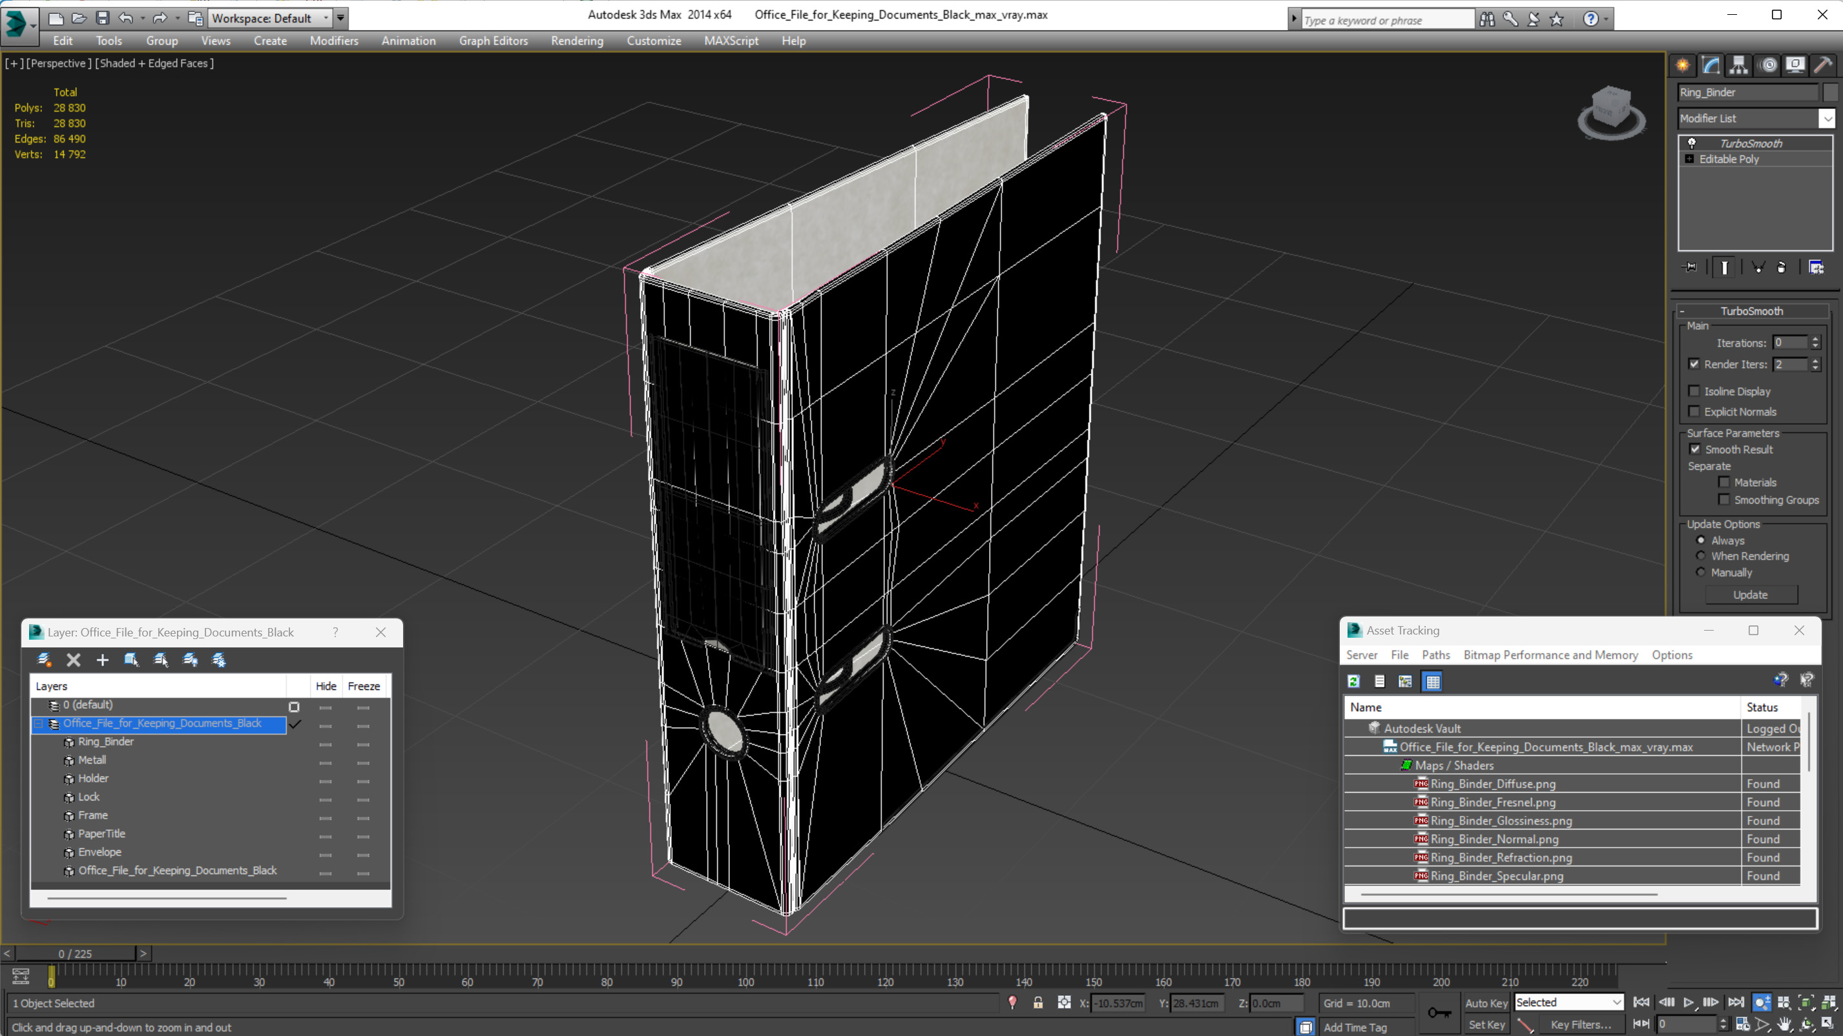Click the Set Key button
The height and width of the screenshot is (1036, 1843).
pos(1486,1024)
